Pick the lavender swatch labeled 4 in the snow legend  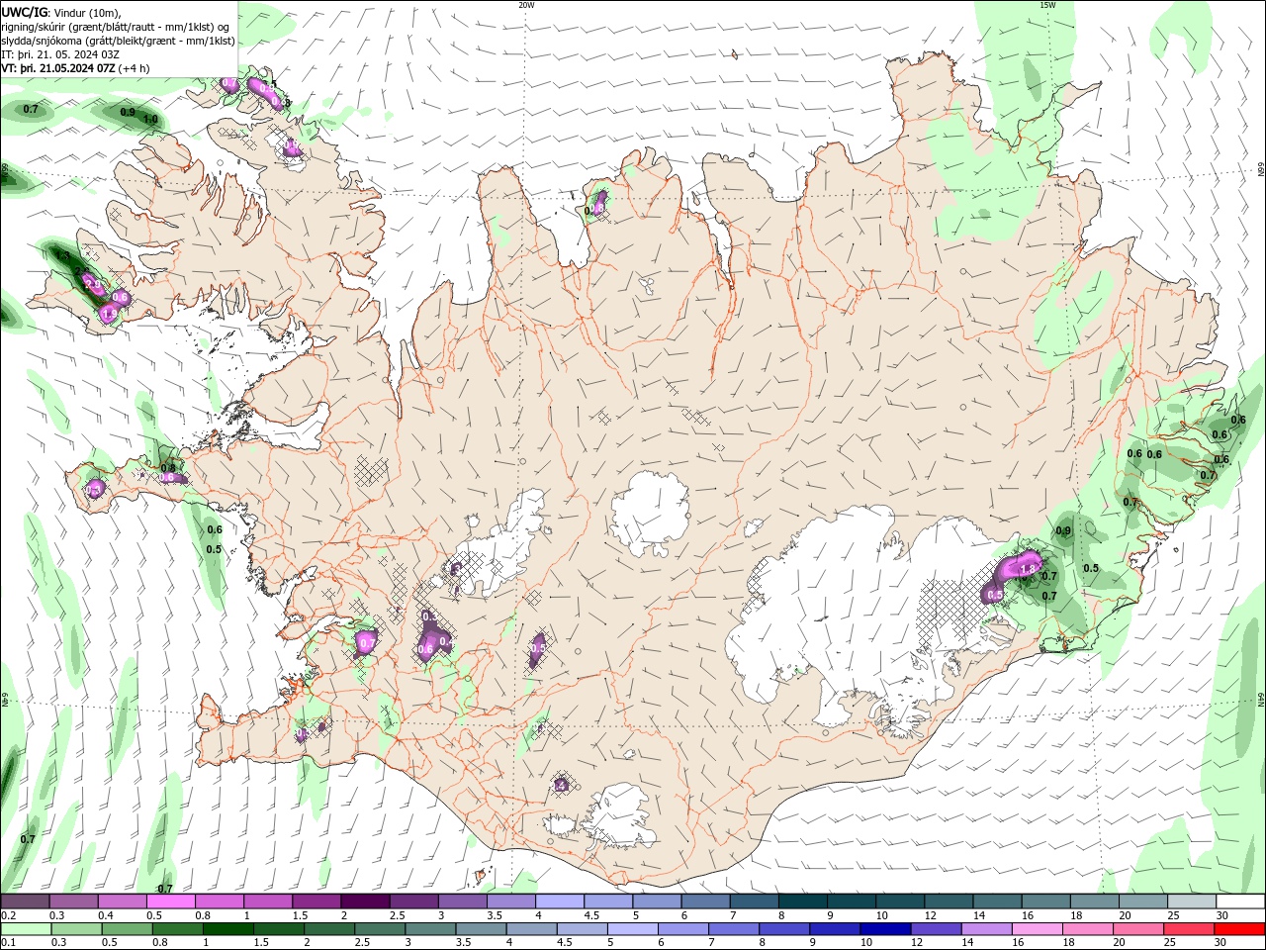tap(560, 902)
